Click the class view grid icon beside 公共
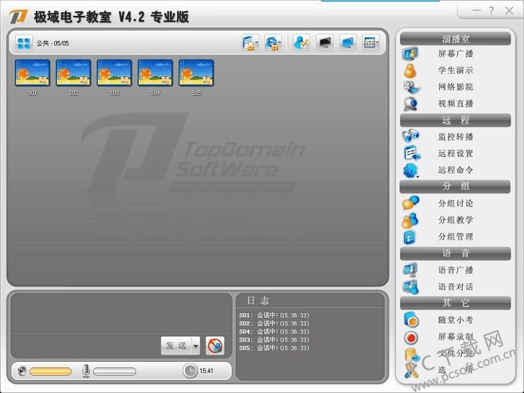The image size is (524, 393). coord(24,43)
